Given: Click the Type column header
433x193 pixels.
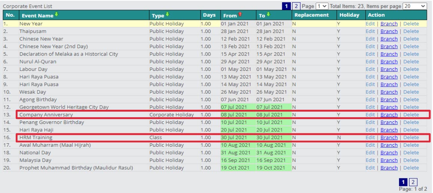Looking at the screenshot, I should click(x=158, y=15).
